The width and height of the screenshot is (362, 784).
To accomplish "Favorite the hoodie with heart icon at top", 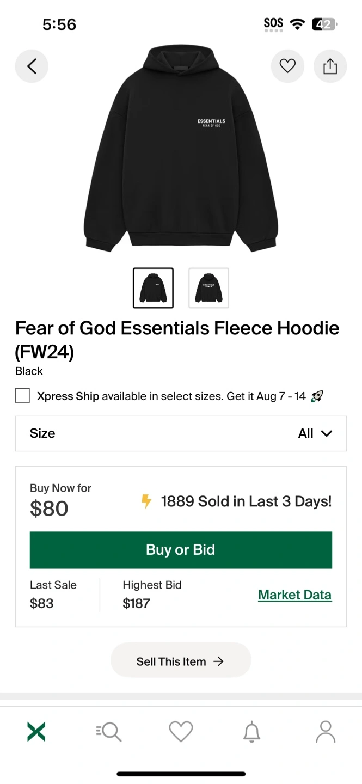I will pyautogui.click(x=287, y=66).
